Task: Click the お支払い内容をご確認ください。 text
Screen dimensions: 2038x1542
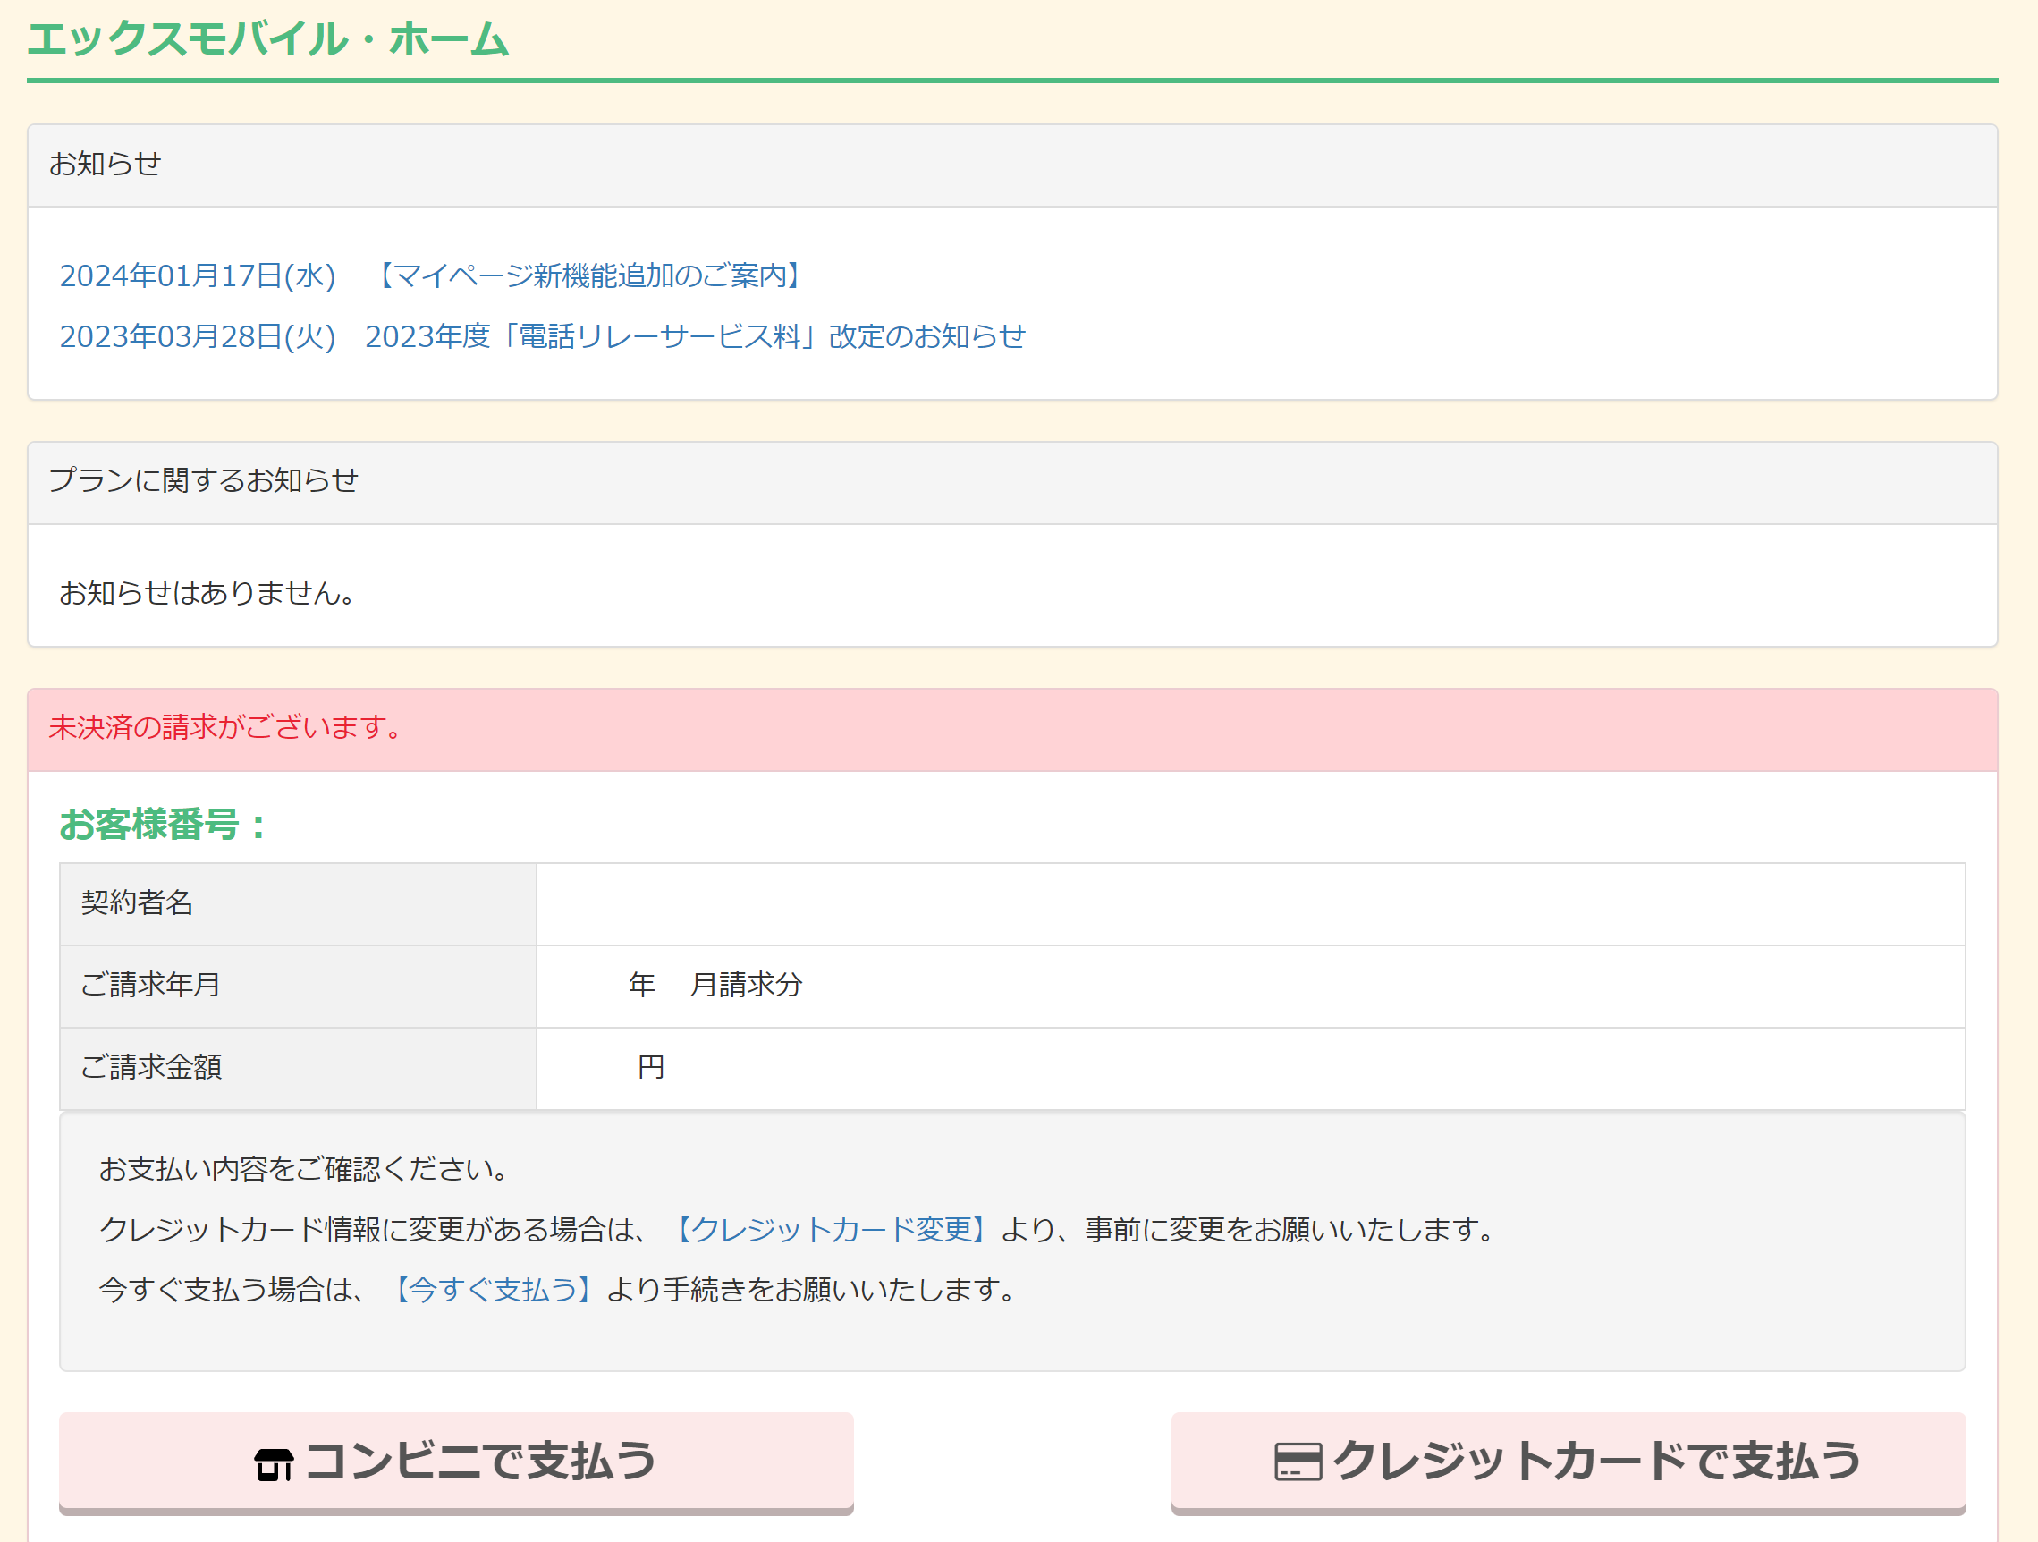Action: pyautogui.click(x=304, y=1170)
